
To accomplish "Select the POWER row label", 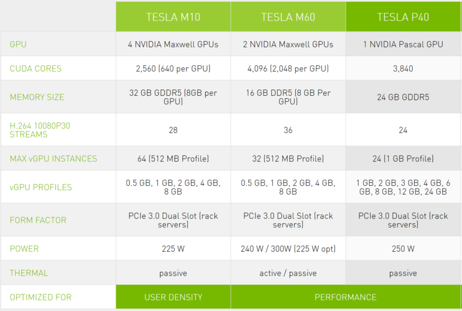I will click(x=24, y=249).
